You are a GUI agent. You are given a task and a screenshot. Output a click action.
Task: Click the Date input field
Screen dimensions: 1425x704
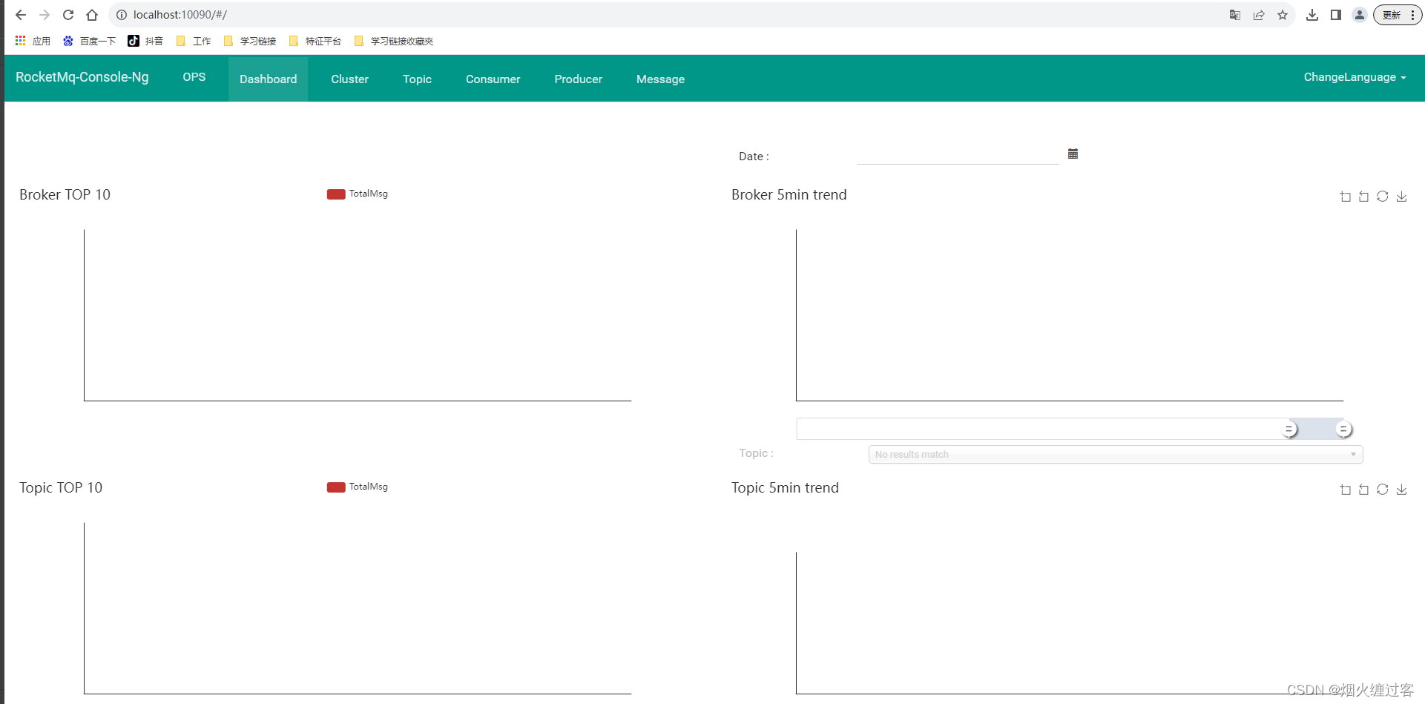tap(958, 154)
